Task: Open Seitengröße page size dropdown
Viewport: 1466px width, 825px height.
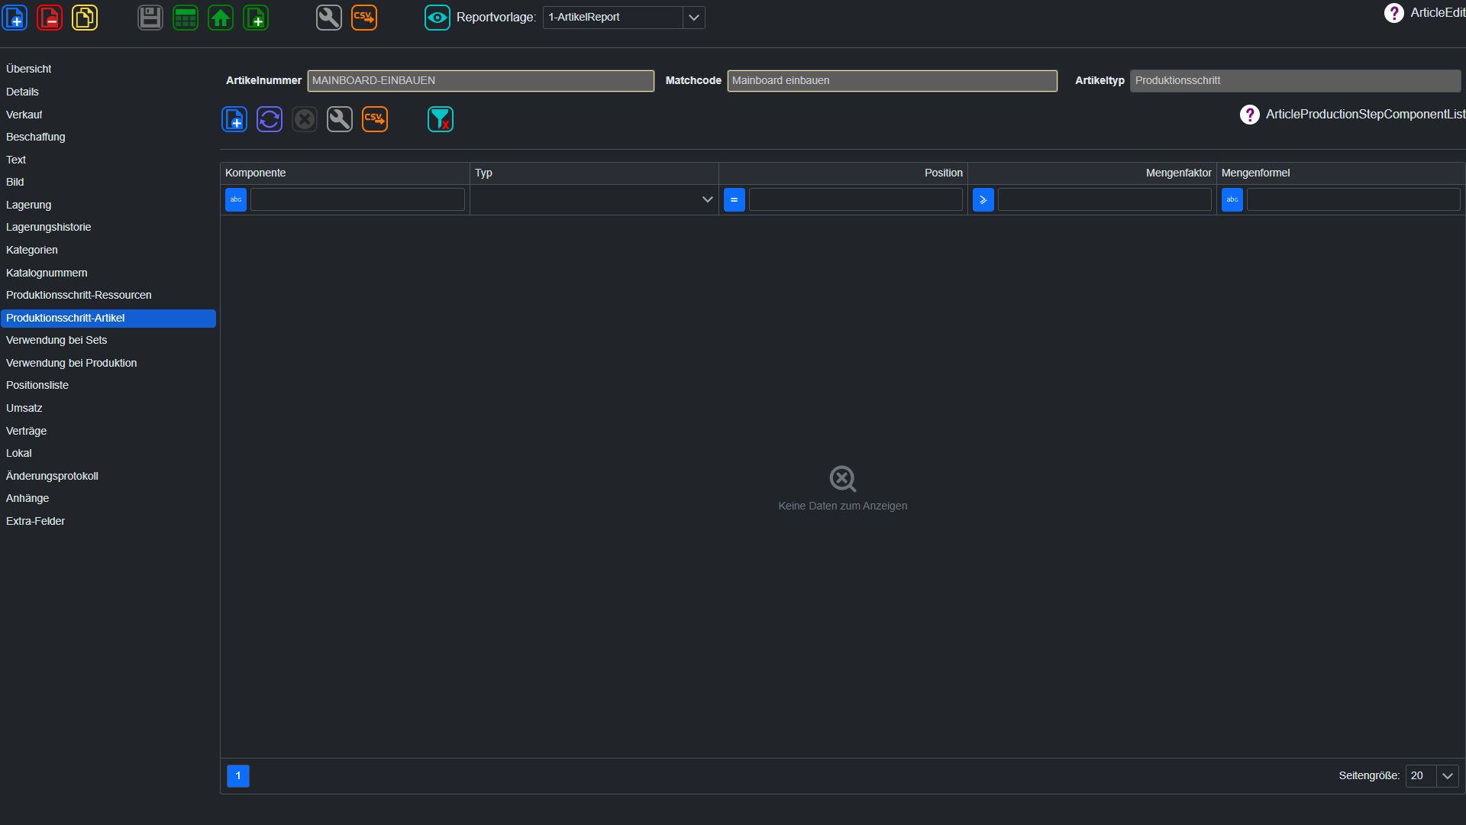Action: pos(1447,776)
